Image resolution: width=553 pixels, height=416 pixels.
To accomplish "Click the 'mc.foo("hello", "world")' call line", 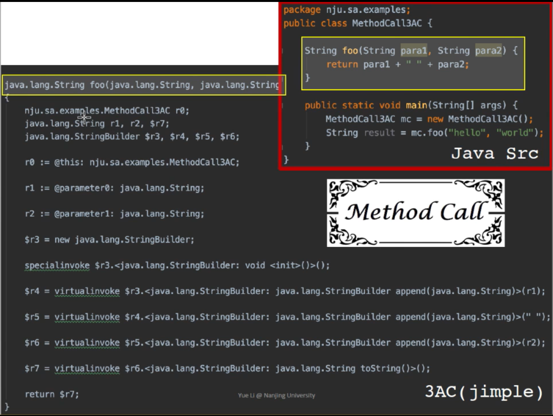I will [x=435, y=133].
